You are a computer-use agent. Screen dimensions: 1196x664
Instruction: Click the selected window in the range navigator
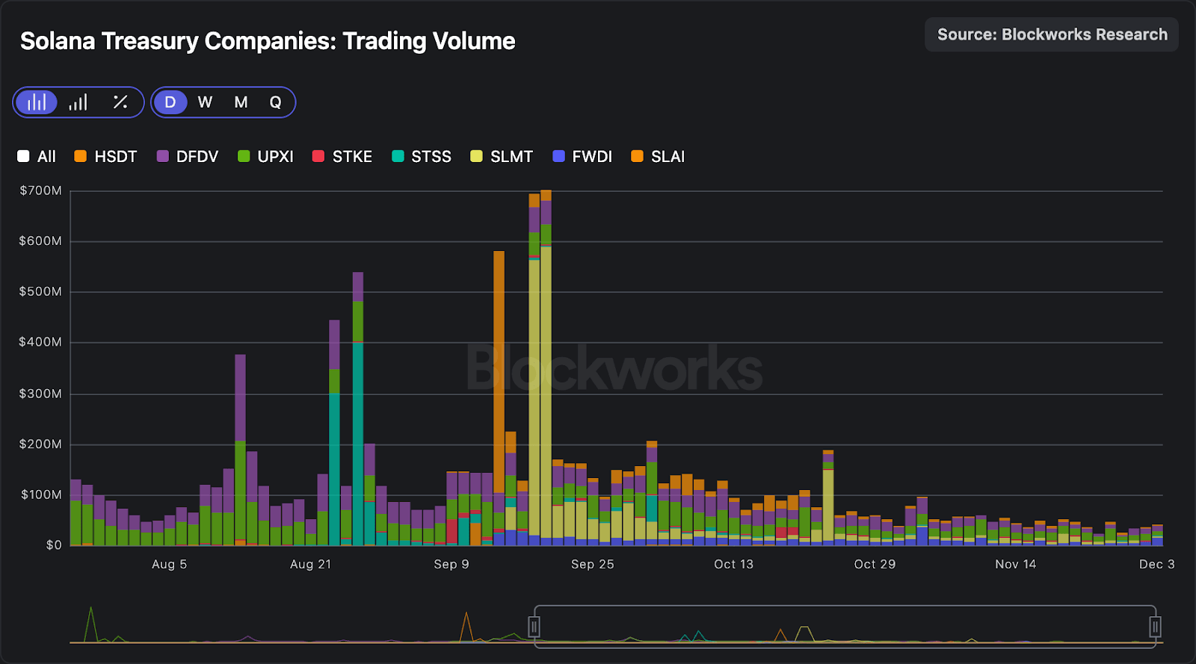pos(845,626)
